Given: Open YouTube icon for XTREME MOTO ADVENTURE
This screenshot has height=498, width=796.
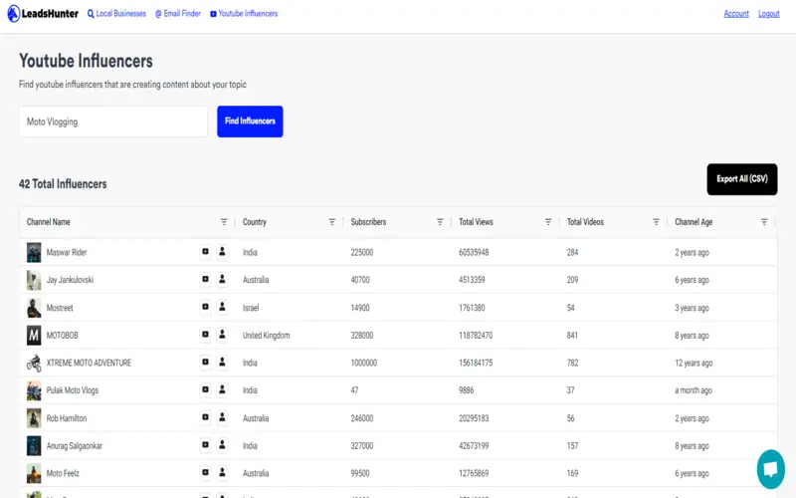Looking at the screenshot, I should point(205,362).
